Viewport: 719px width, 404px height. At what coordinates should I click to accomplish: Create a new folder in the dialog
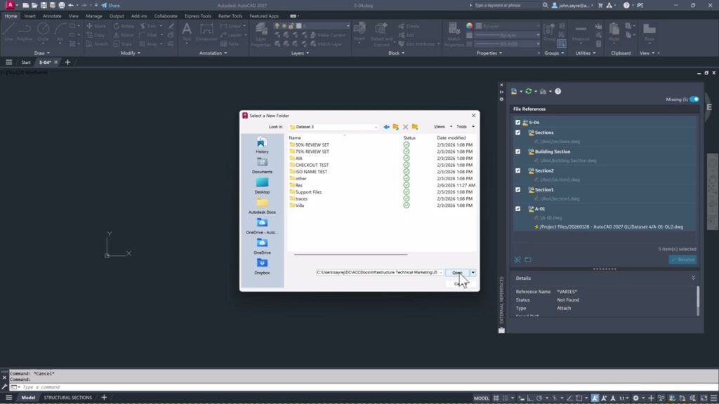415,127
